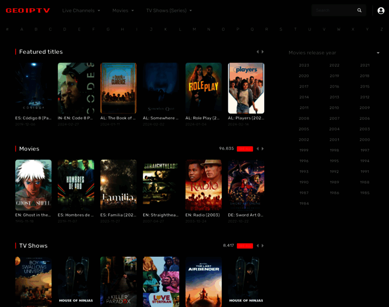
Task: Open the Live Channels dropdown menu
Action: 81,11
